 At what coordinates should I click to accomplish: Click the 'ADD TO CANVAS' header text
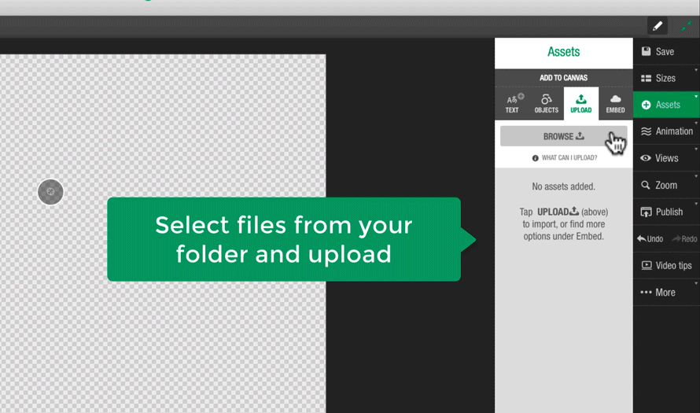pos(563,78)
